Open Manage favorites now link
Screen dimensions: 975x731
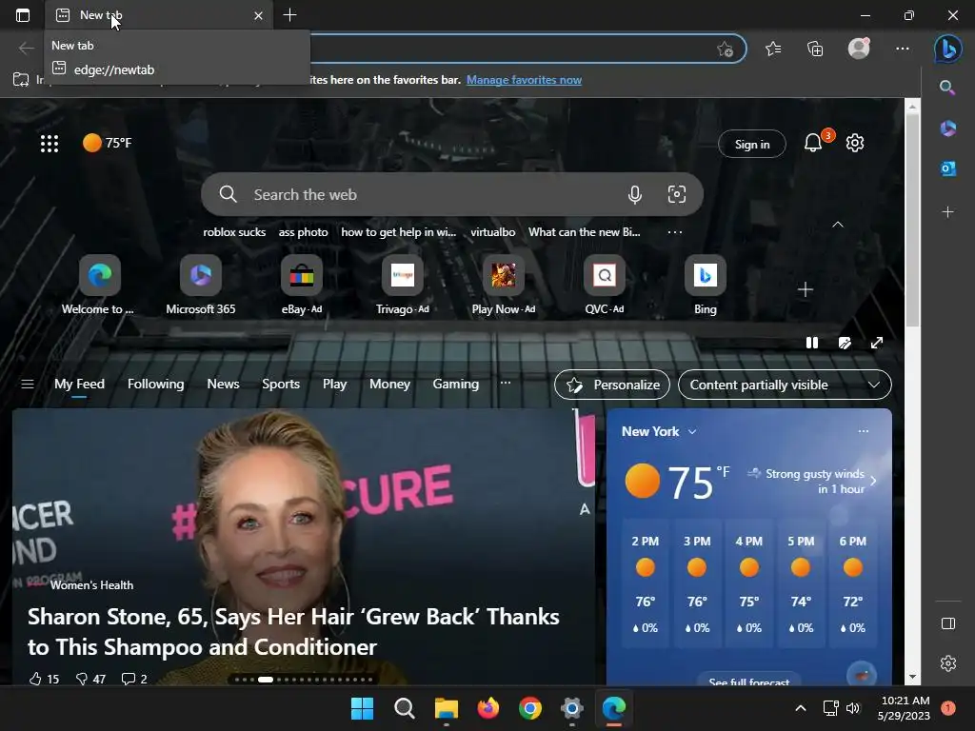(525, 80)
